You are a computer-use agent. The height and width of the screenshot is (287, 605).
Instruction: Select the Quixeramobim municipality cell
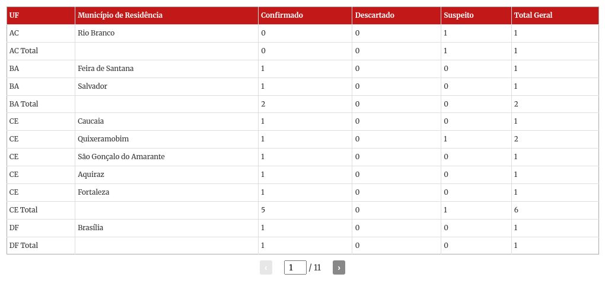pos(103,139)
